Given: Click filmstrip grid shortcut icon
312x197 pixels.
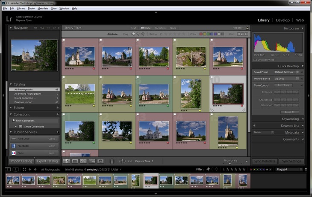Looking at the screenshot, I should pyautogui.click(x=24, y=169).
